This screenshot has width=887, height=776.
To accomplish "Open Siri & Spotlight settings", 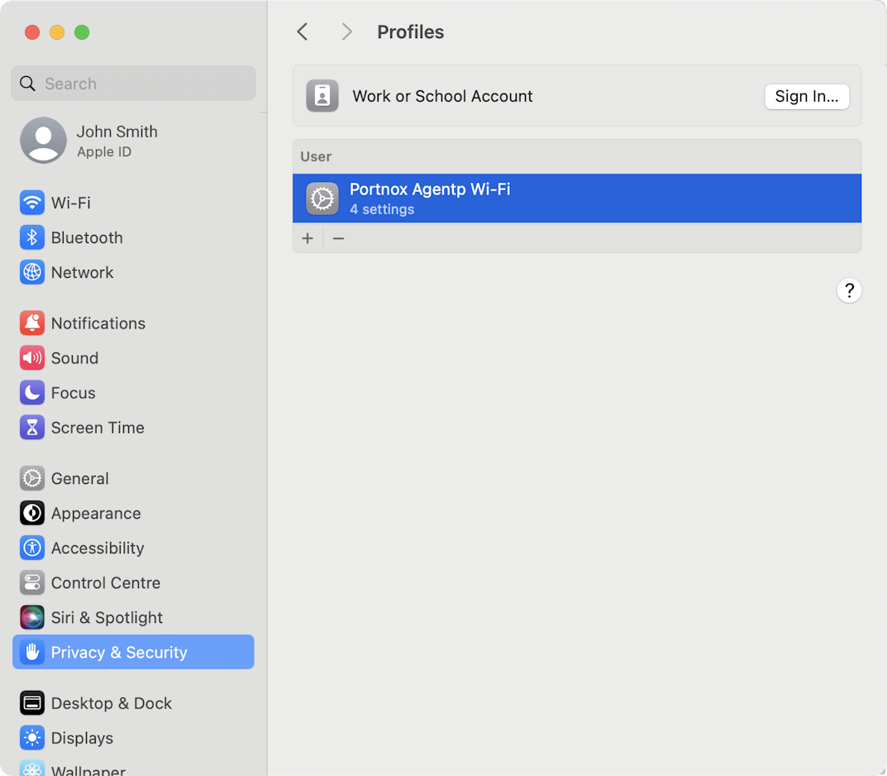I will tap(133, 617).
